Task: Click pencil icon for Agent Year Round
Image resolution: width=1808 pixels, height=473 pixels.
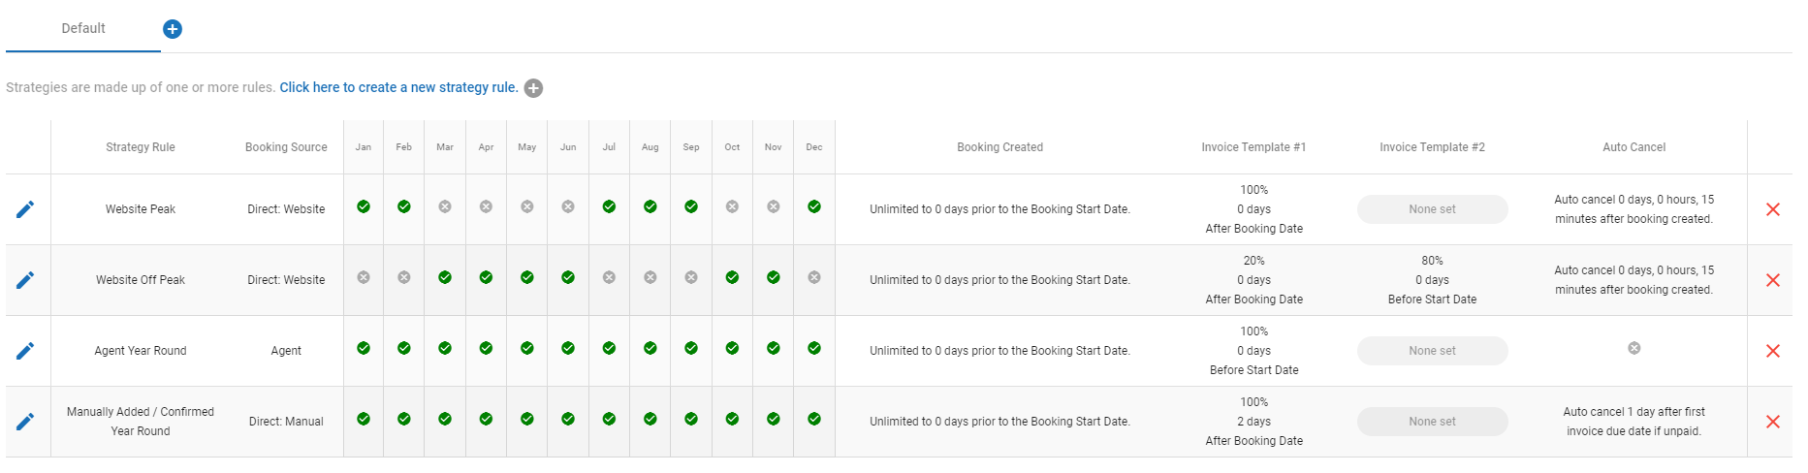Action: tap(25, 351)
